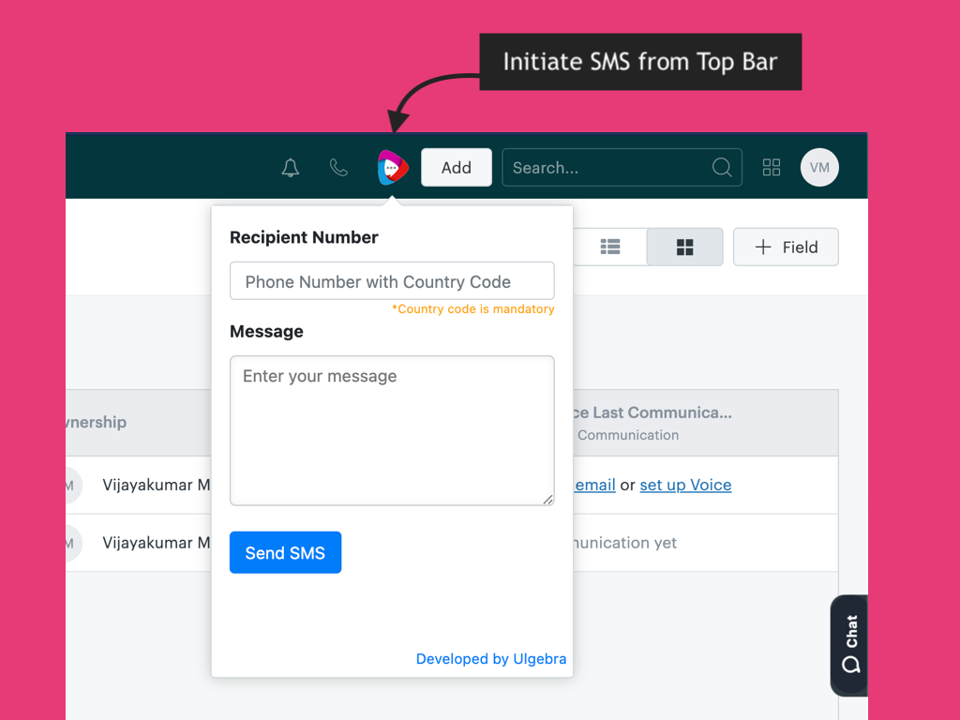This screenshot has width=960, height=720.
Task: Click the "email" link in table row
Action: click(595, 485)
